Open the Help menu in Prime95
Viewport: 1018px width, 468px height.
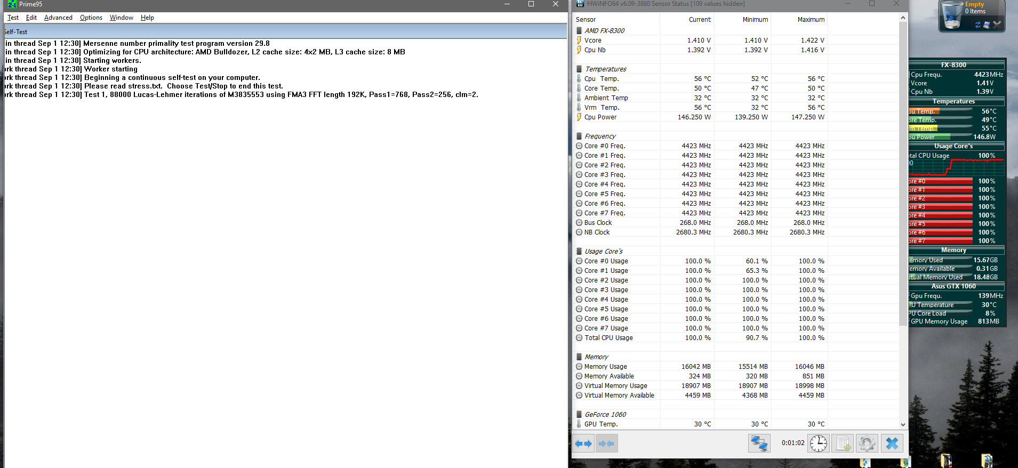147,18
